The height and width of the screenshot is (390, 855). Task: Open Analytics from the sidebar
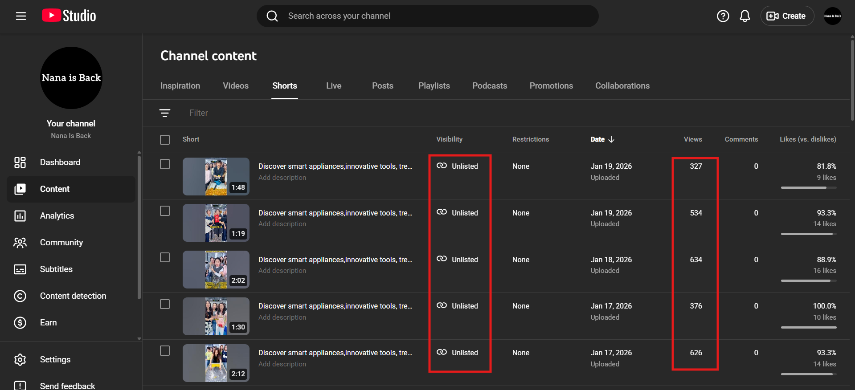(x=57, y=216)
